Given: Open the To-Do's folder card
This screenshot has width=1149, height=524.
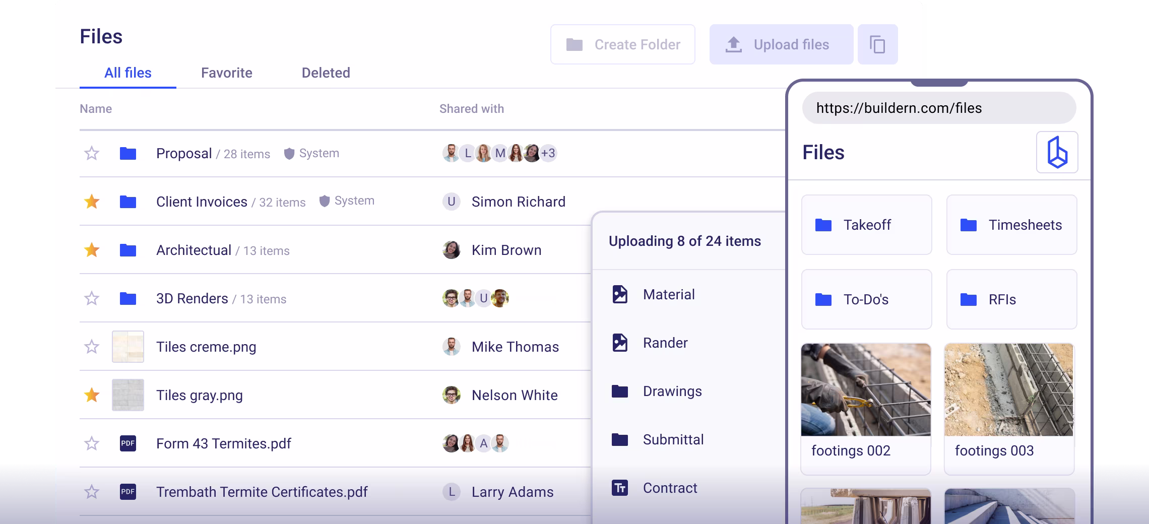Looking at the screenshot, I should pyautogui.click(x=867, y=299).
